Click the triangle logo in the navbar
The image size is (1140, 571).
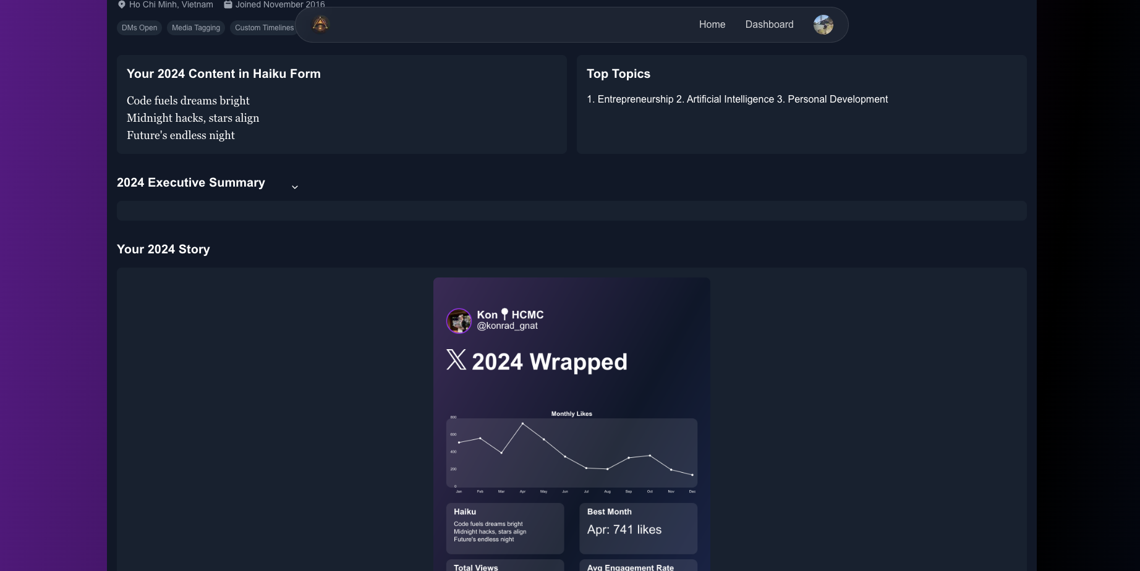(x=320, y=24)
